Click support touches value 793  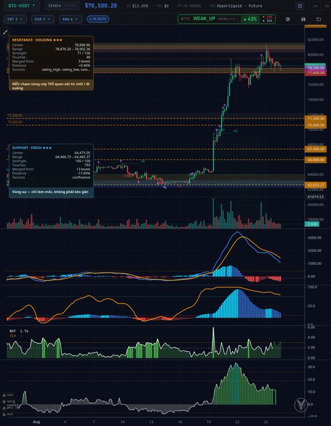click(87, 165)
